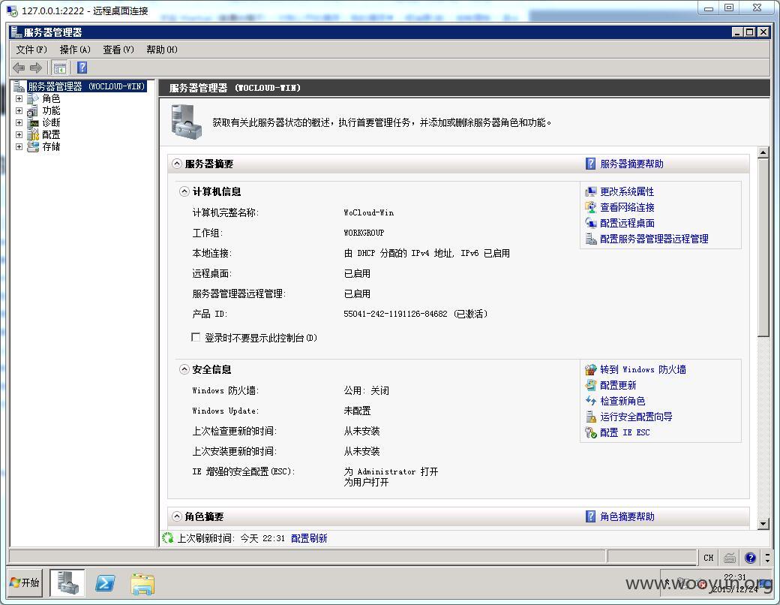Screen dimensions: 780x605
Task: Click the Back arrow toolbar icon
Action: (19, 68)
